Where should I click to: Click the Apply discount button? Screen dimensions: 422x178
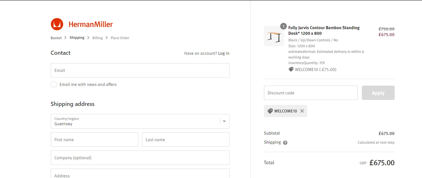[x=378, y=93]
